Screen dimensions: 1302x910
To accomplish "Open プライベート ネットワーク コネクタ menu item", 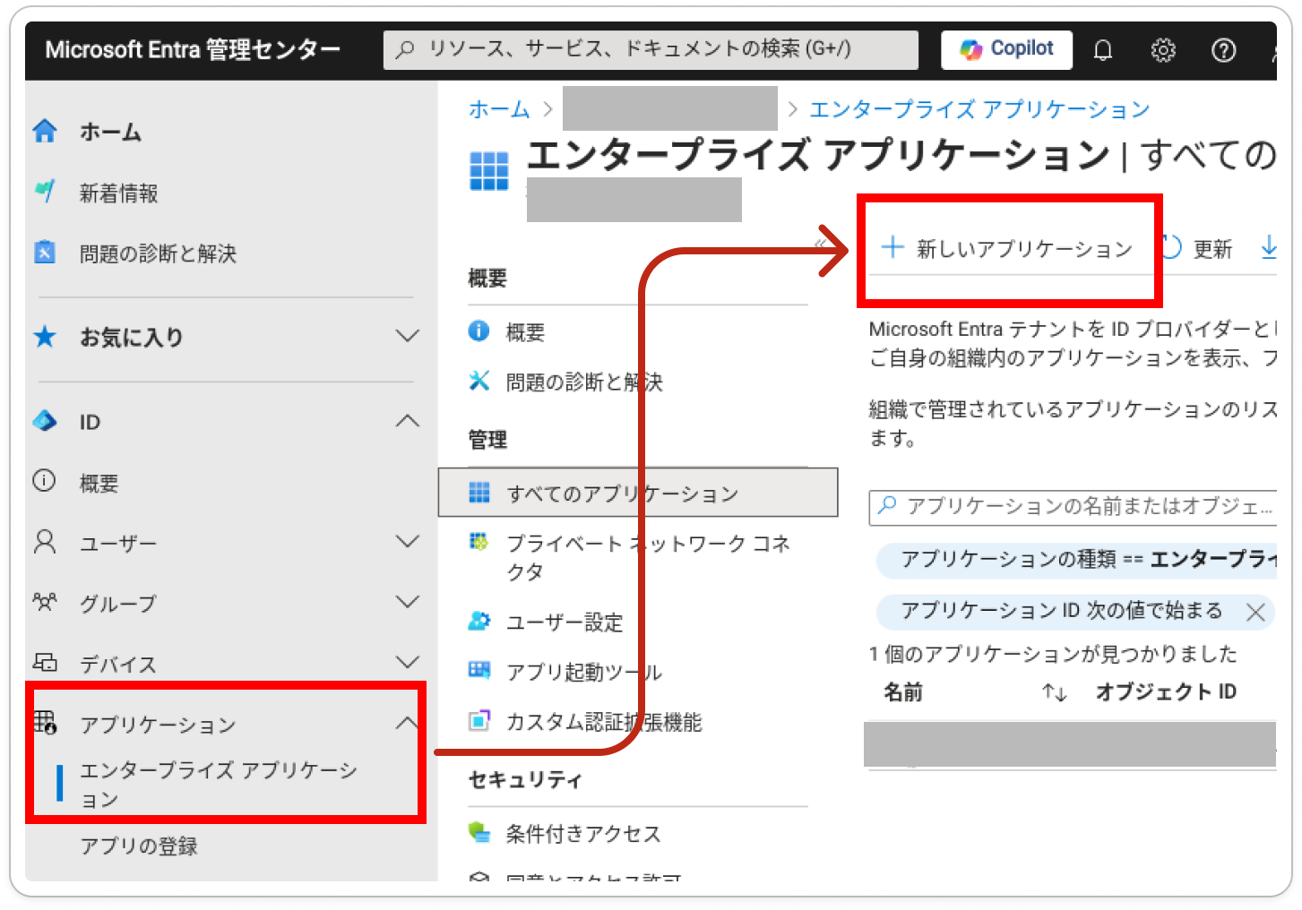I will pos(649,557).
